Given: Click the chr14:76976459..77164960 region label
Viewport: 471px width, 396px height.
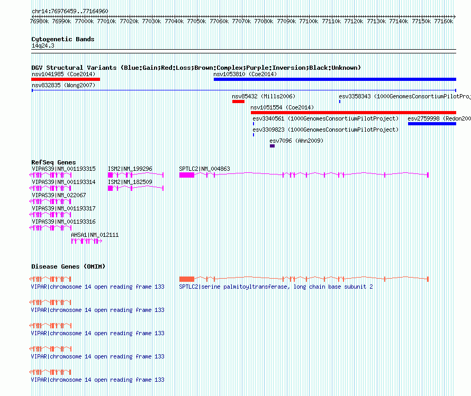Looking at the screenshot, I should pyautogui.click(x=70, y=11).
